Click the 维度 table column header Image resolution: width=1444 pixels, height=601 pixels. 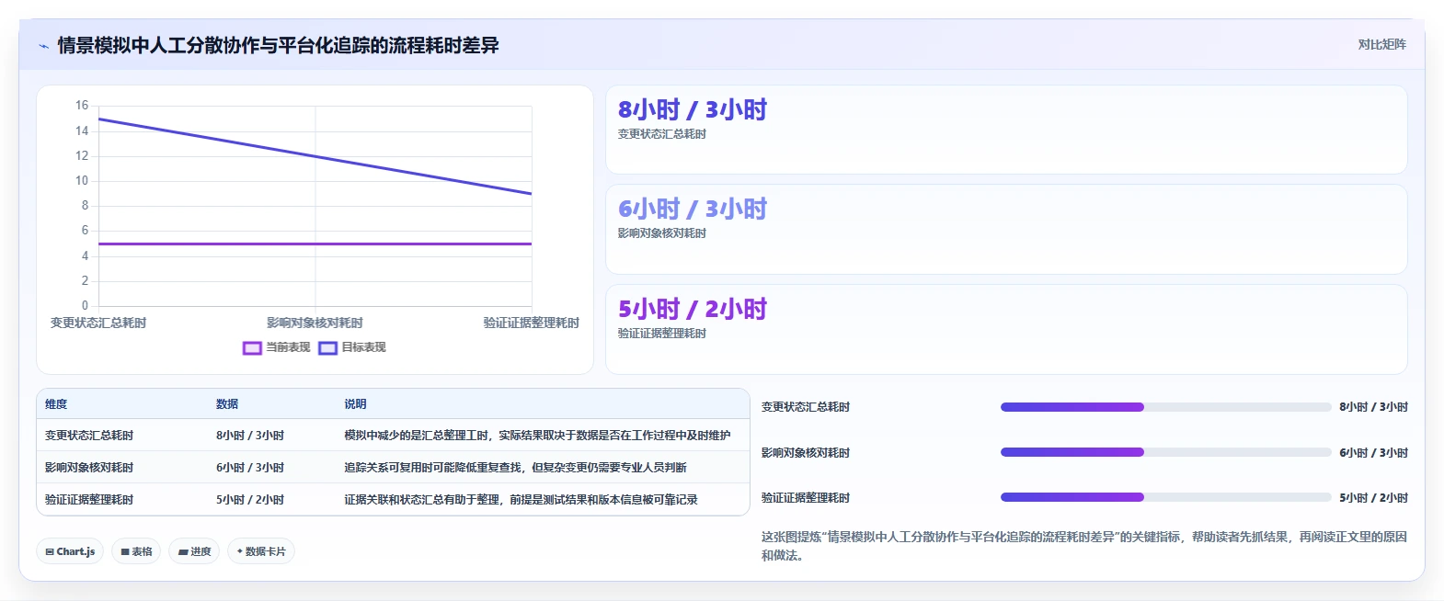pyautogui.click(x=56, y=404)
